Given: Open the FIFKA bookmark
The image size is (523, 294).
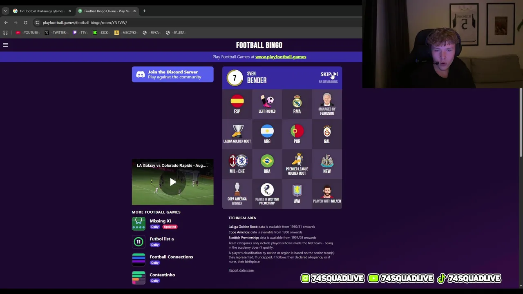Looking at the screenshot, I should tap(152, 33).
